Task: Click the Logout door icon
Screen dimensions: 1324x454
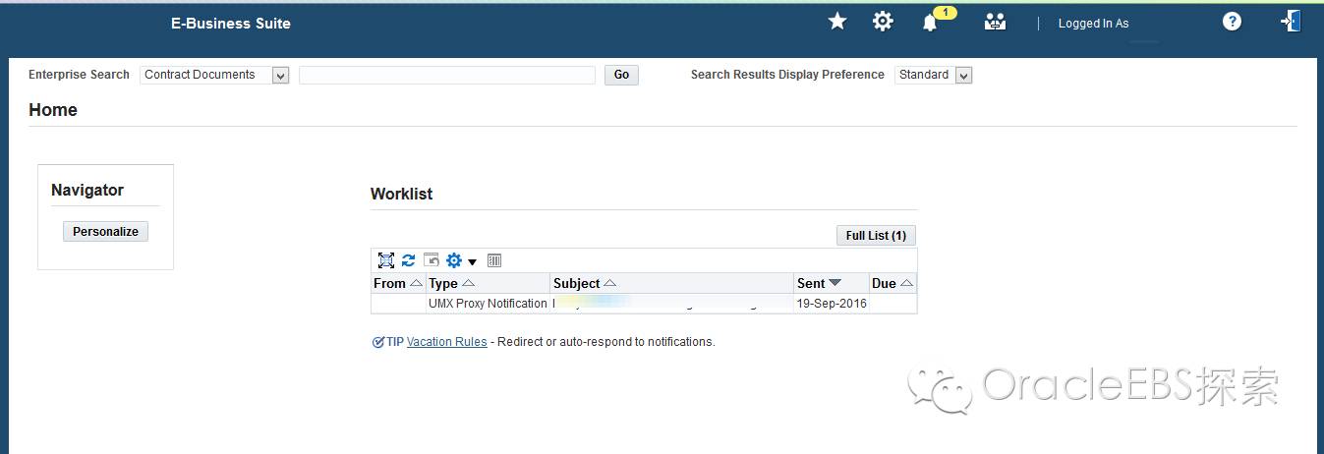Action: click(1291, 22)
